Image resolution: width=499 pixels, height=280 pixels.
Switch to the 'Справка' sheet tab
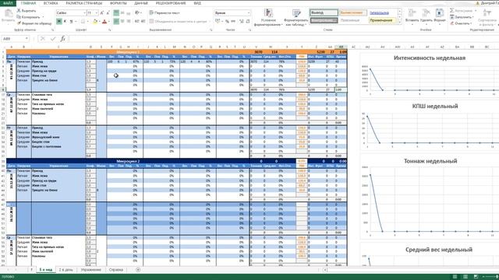coord(116,270)
